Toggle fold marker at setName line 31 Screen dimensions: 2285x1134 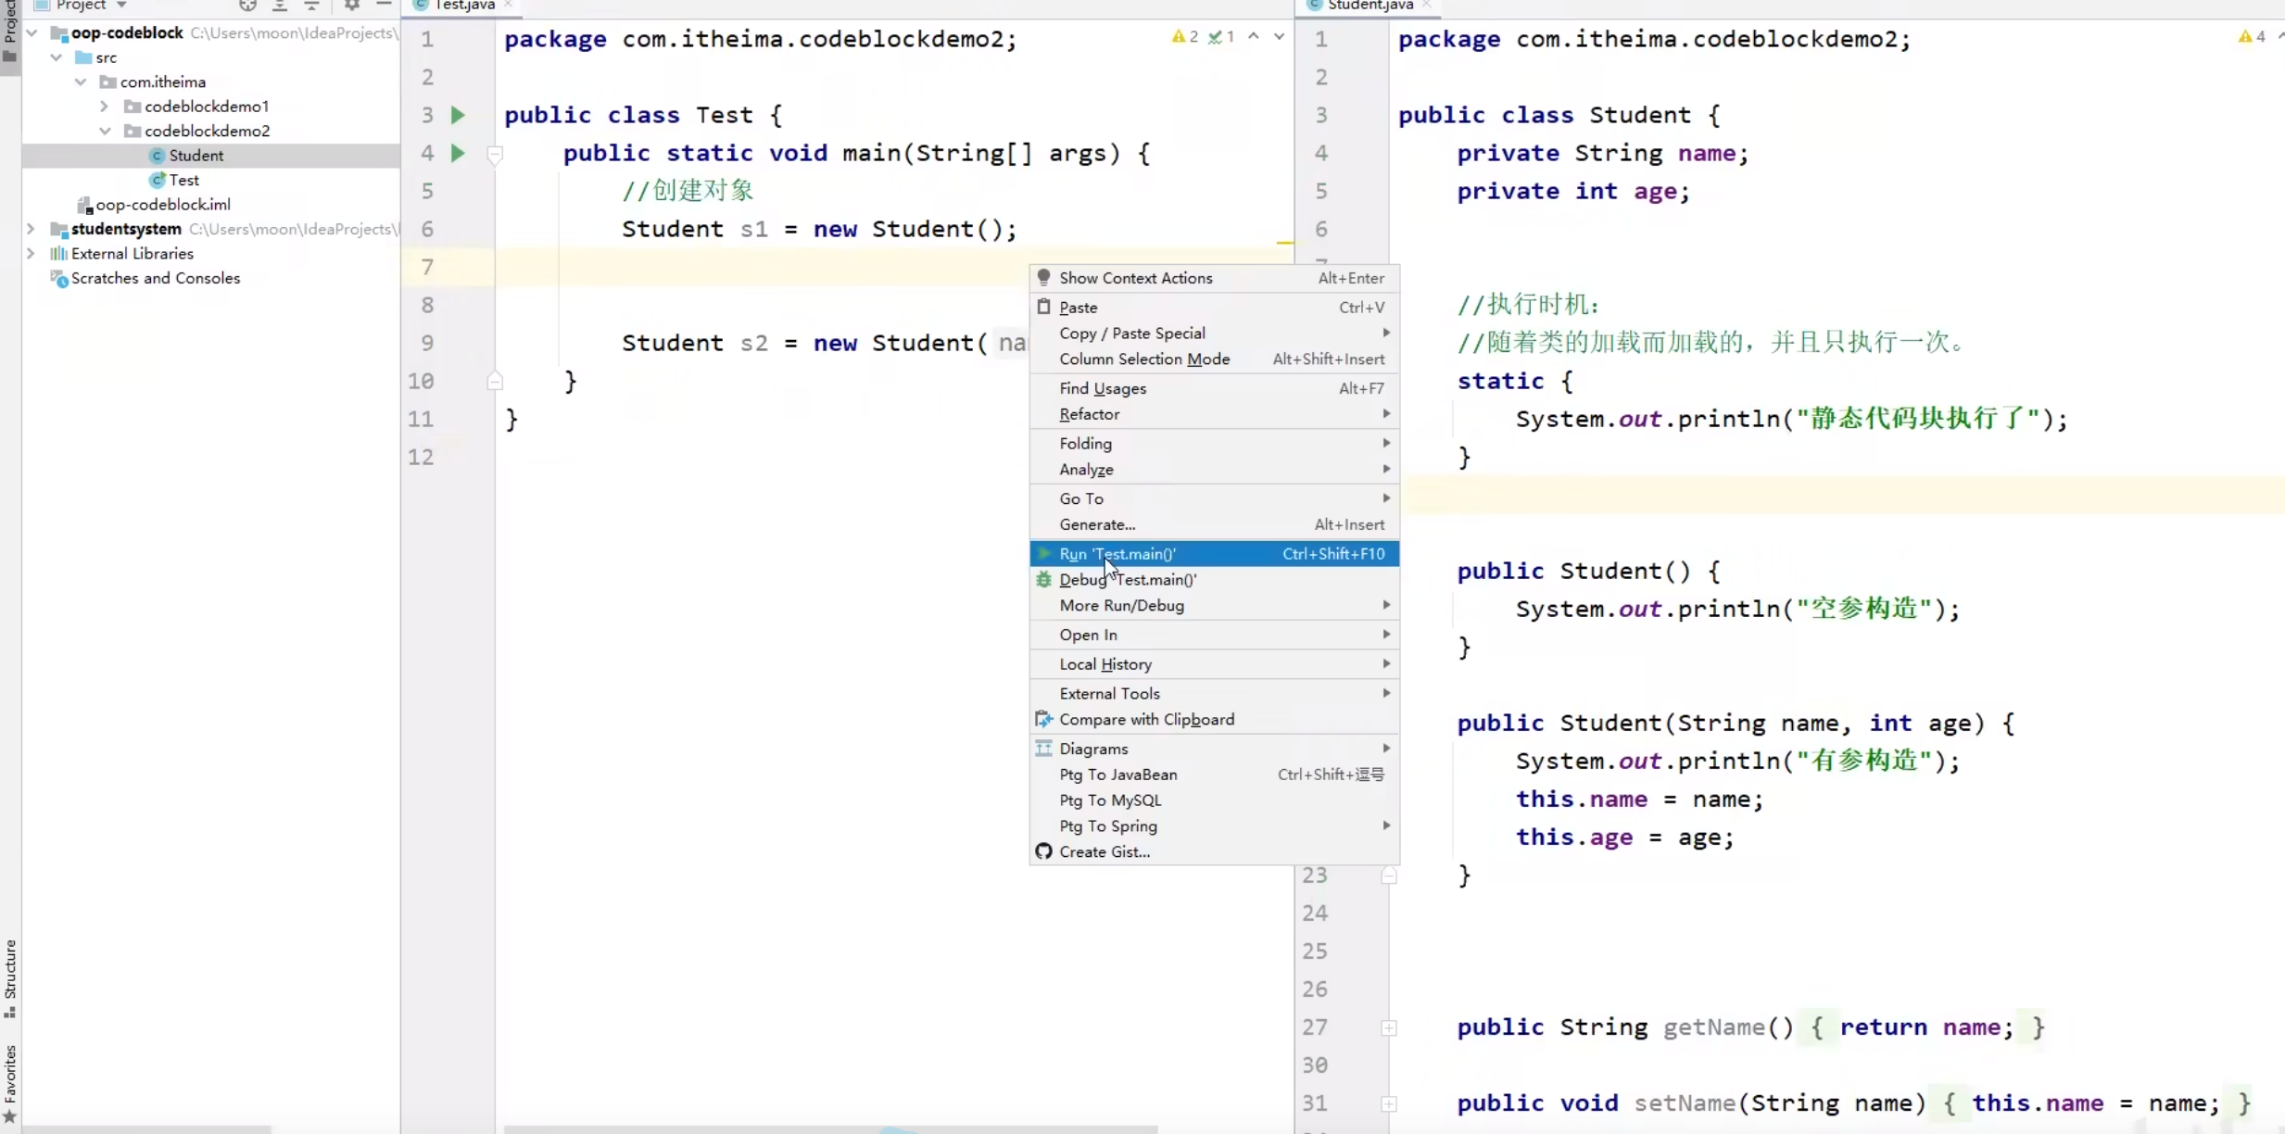point(1389,1103)
